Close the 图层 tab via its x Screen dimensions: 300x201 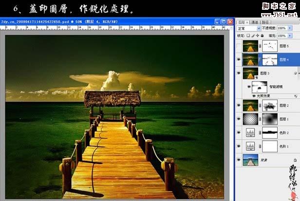[x=247, y=22]
